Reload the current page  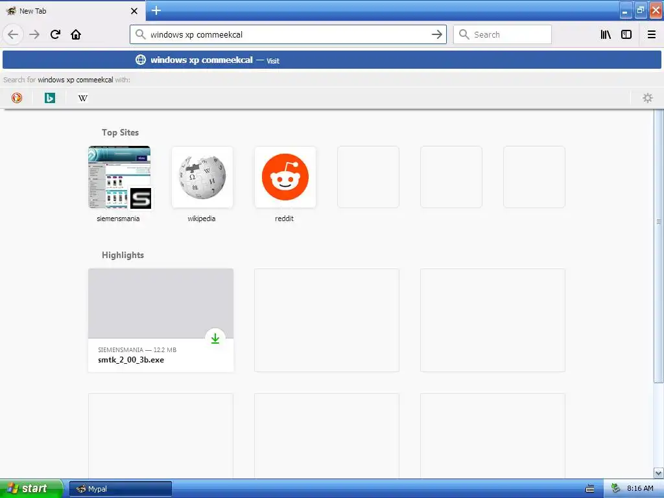[55, 34]
